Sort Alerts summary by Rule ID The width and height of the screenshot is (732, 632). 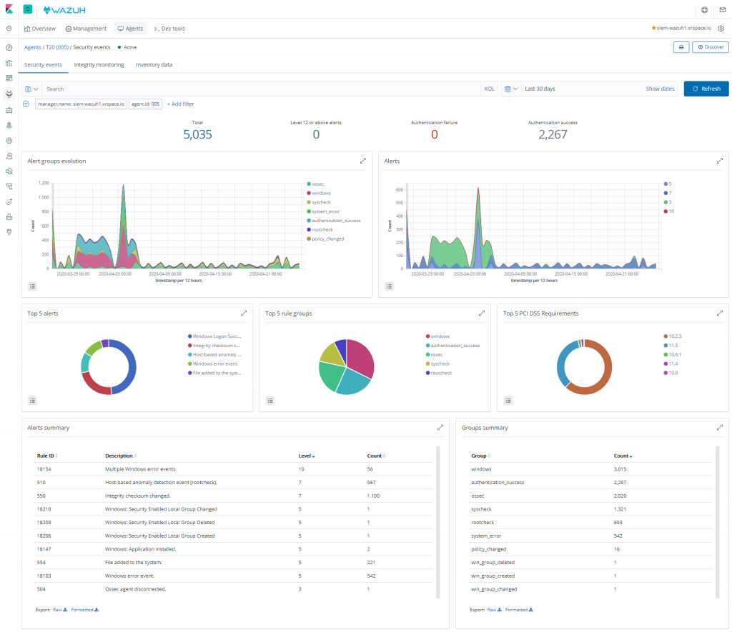click(x=47, y=456)
